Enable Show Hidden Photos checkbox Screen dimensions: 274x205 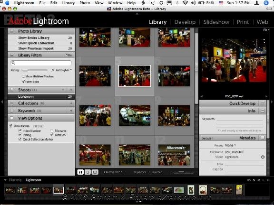[x=23, y=76]
